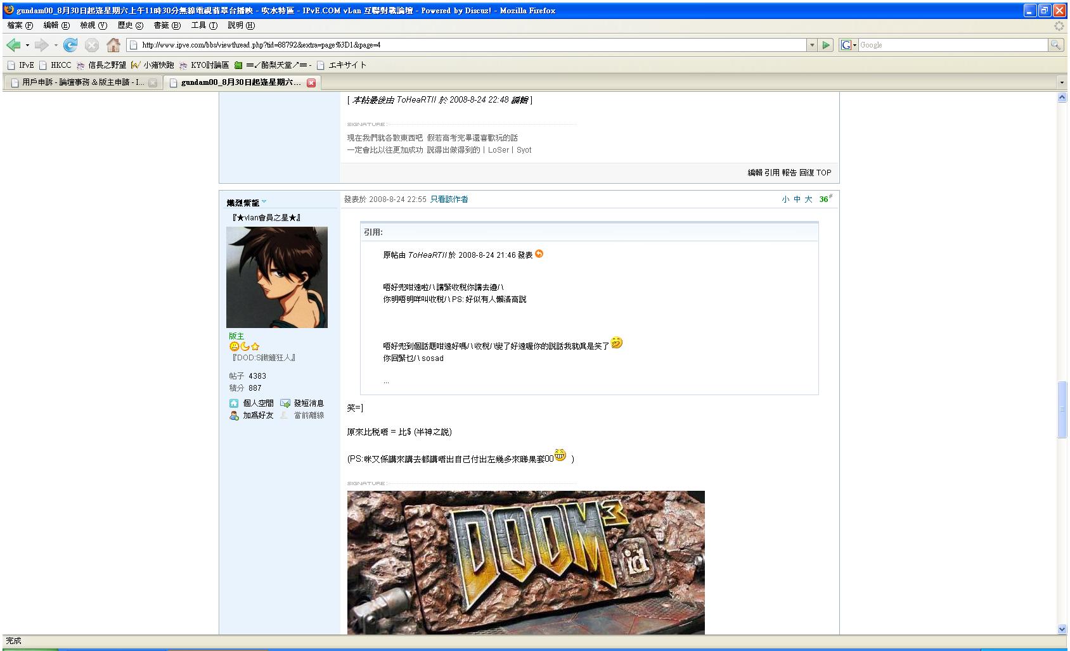Open the 書籤 menu

click(167, 25)
